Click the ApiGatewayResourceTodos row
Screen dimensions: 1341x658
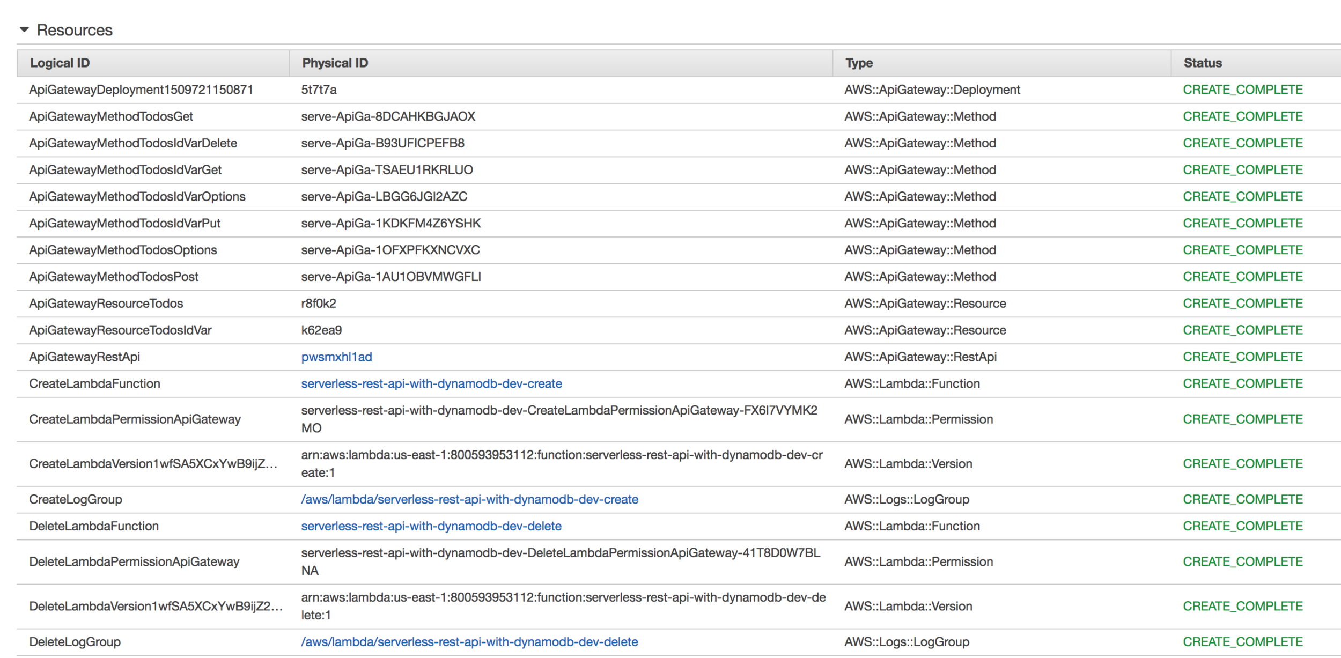point(106,304)
